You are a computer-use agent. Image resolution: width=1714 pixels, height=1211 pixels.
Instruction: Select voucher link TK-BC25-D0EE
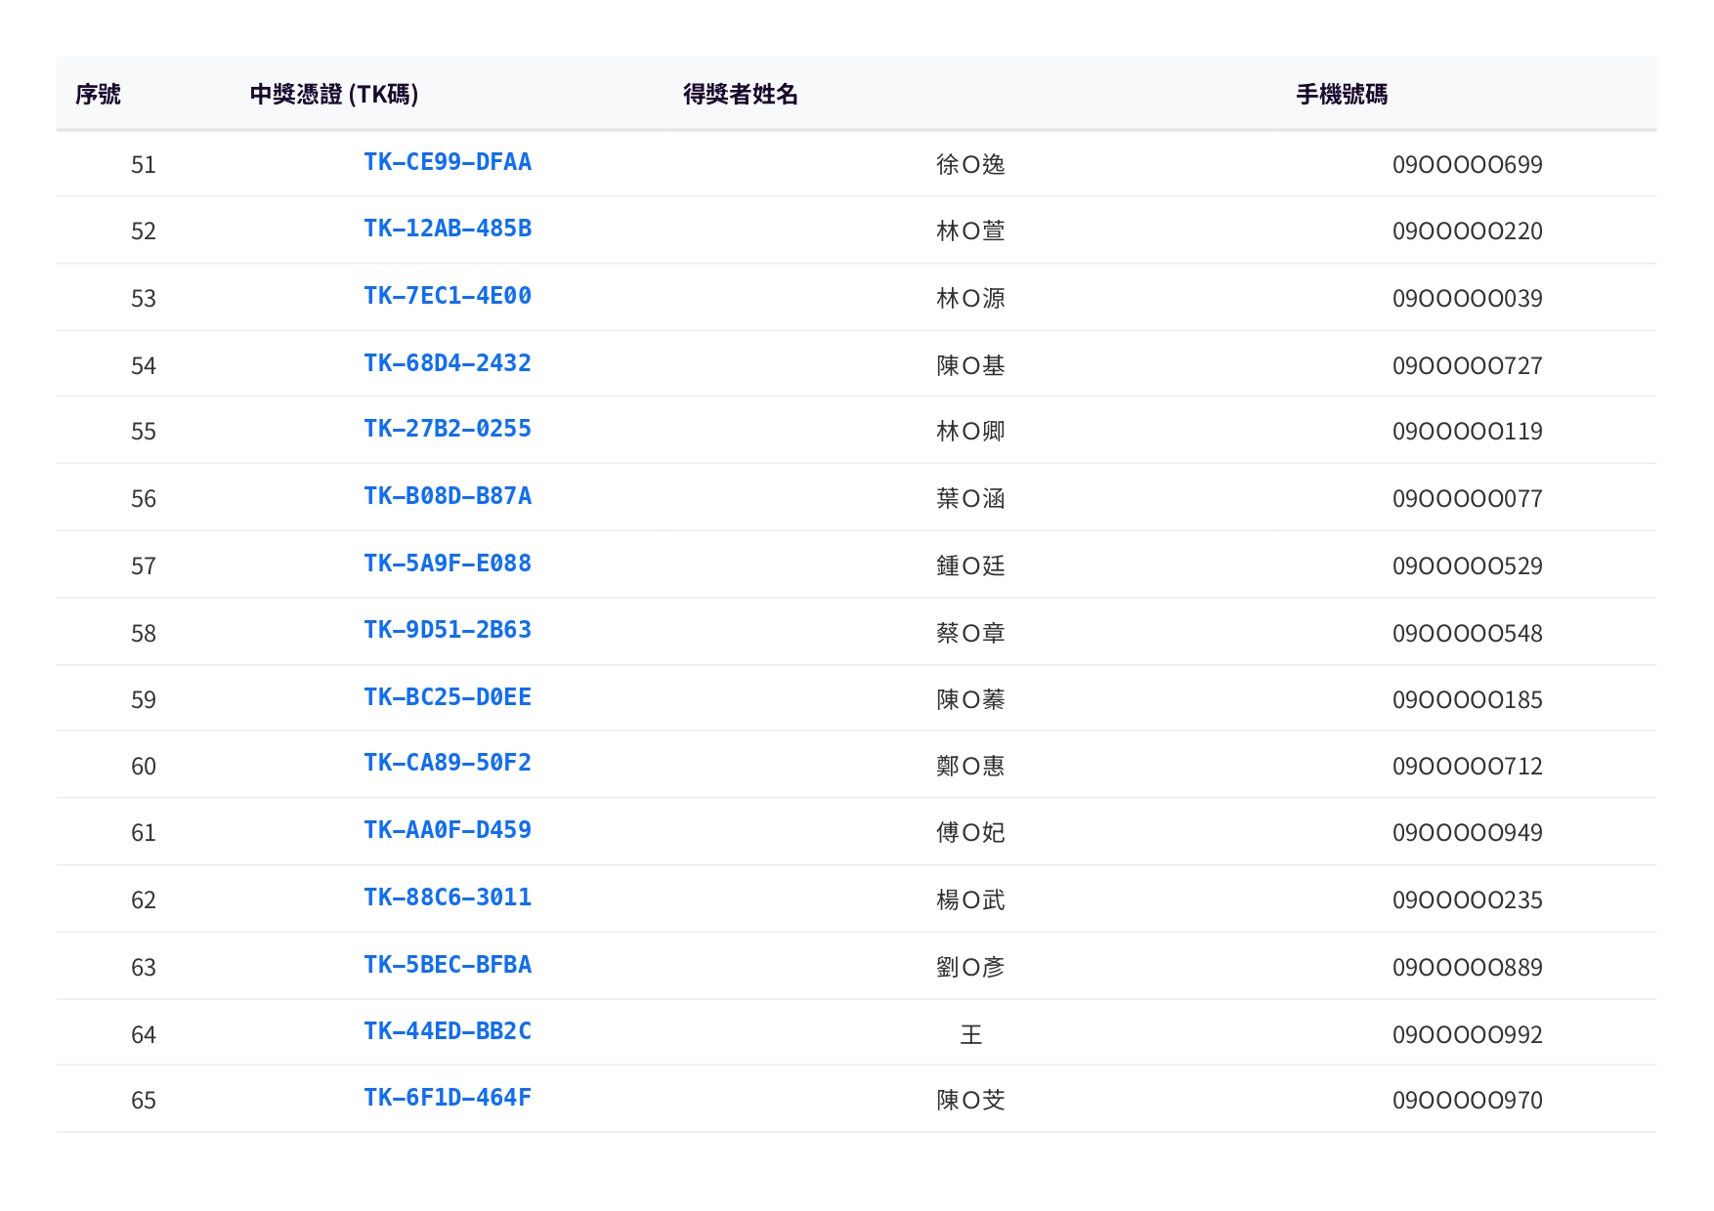coord(448,697)
